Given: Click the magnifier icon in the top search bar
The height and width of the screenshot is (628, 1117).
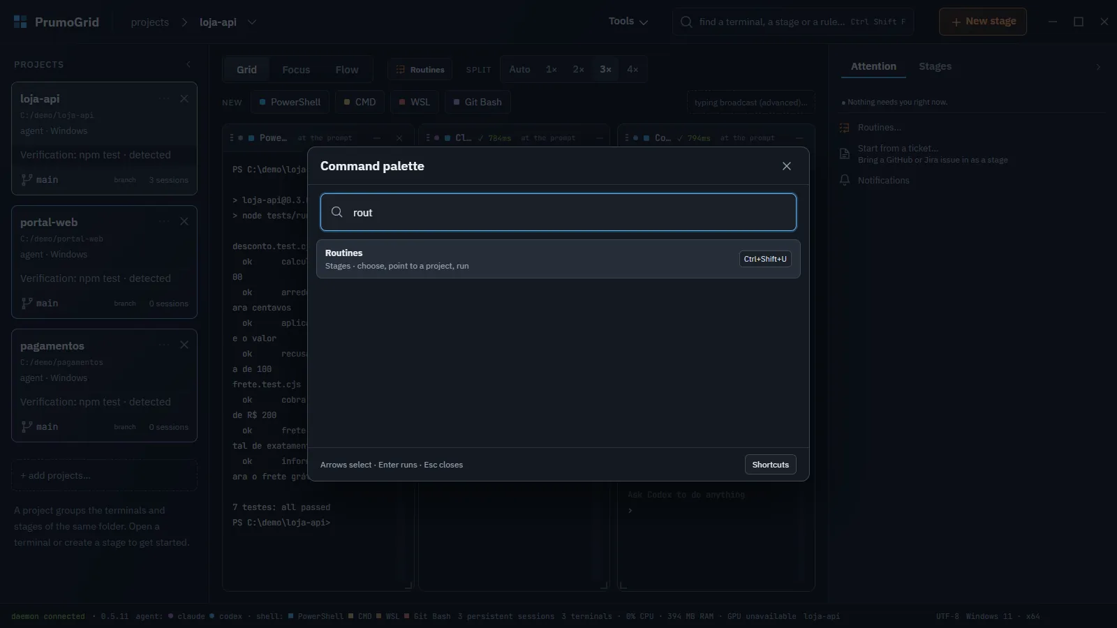Looking at the screenshot, I should click(686, 22).
